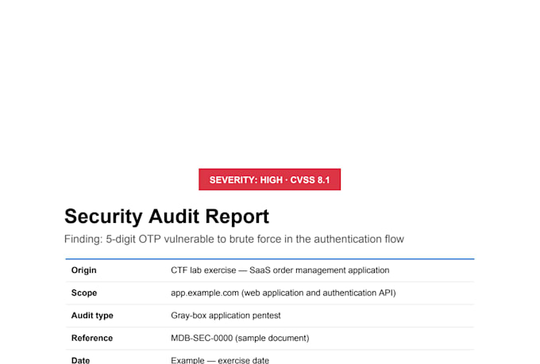
Task: Select the Gray-box application pentest value
Action: point(226,316)
